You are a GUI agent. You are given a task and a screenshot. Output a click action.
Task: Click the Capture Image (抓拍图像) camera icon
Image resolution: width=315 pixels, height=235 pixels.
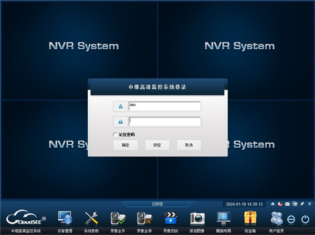click(197, 218)
